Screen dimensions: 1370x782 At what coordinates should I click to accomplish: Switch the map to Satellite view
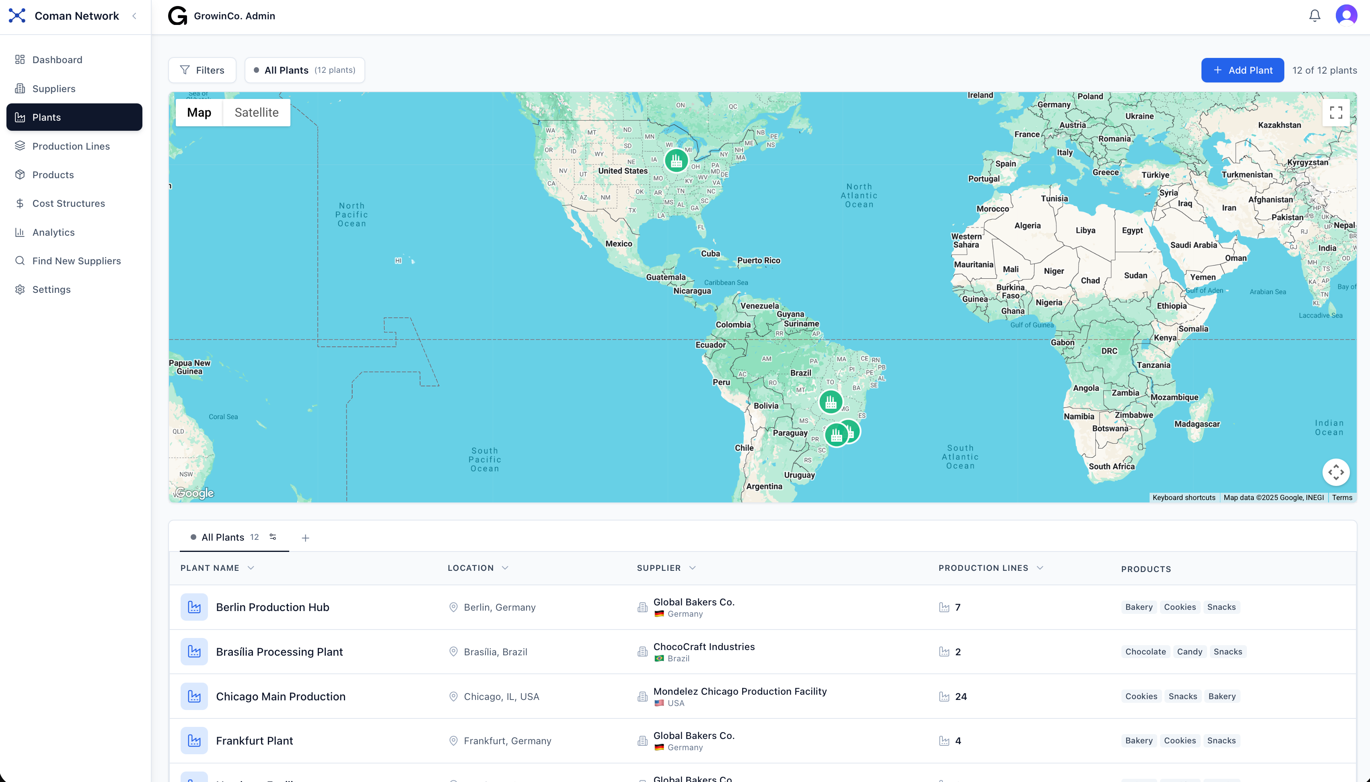[x=256, y=112]
